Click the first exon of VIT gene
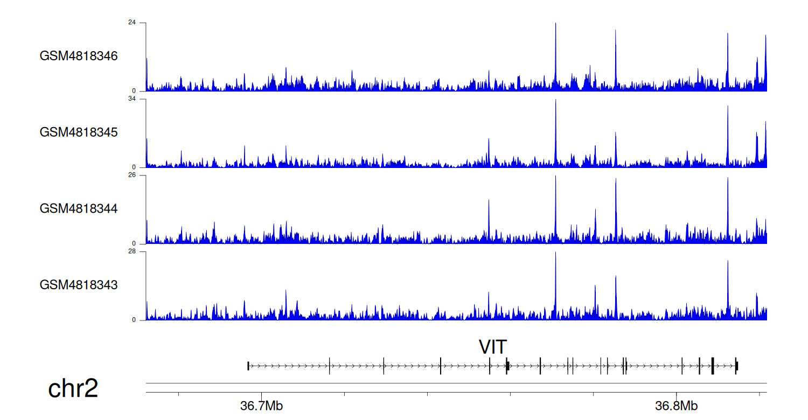 (x=248, y=366)
